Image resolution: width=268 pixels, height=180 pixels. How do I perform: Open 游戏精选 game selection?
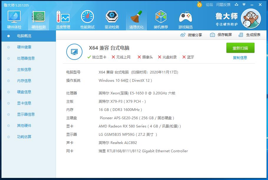(x=186, y=18)
